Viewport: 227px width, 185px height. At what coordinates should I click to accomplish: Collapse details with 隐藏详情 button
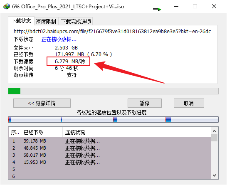click(x=42, y=103)
